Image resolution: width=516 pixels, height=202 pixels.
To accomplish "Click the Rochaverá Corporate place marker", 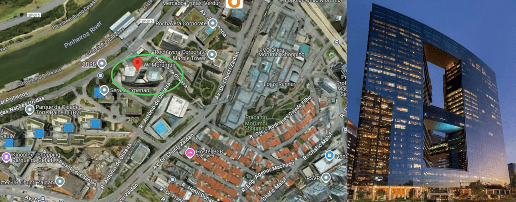I will click(x=213, y=23).
